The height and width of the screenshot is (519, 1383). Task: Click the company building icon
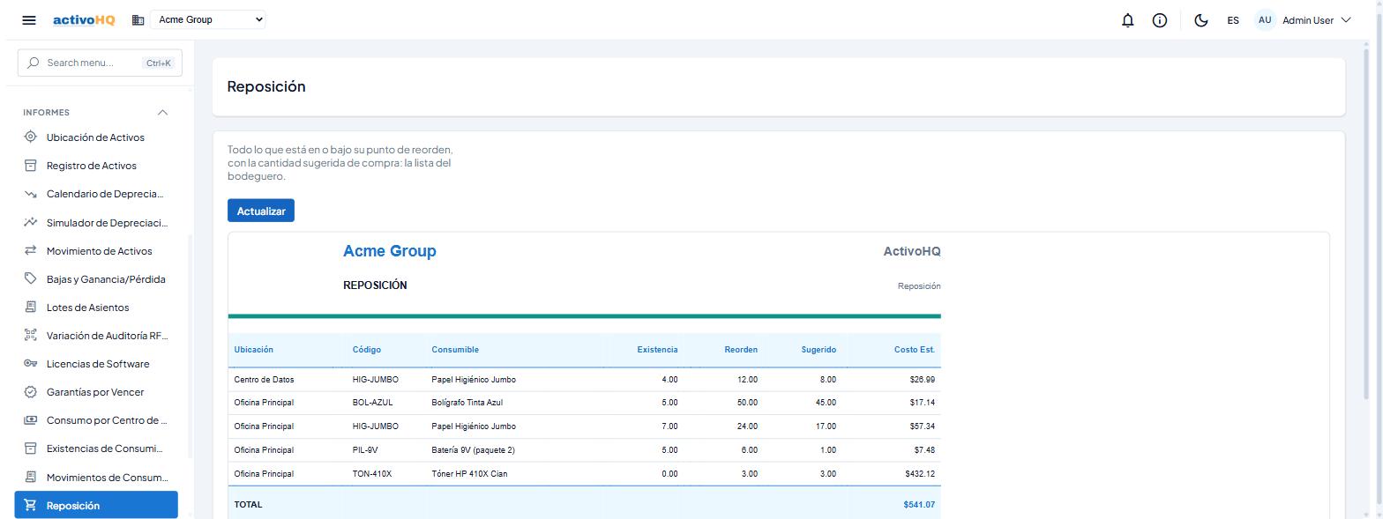(138, 19)
